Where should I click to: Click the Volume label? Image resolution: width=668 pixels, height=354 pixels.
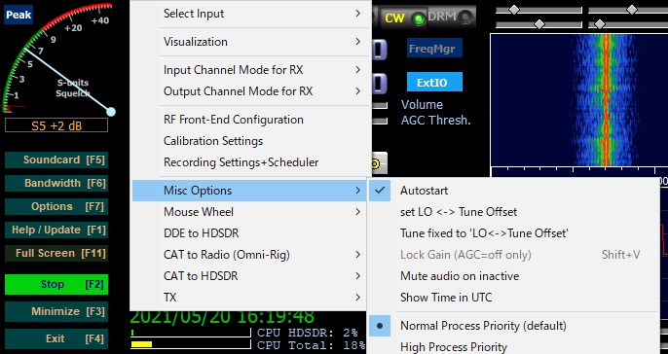[422, 105]
